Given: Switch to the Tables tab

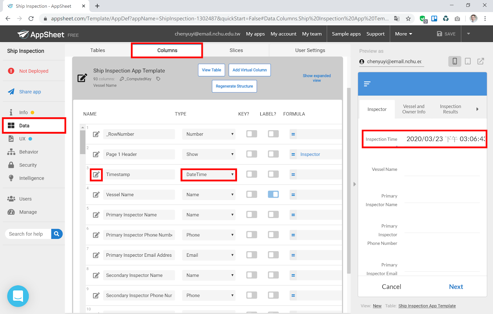Looking at the screenshot, I should [x=98, y=50].
